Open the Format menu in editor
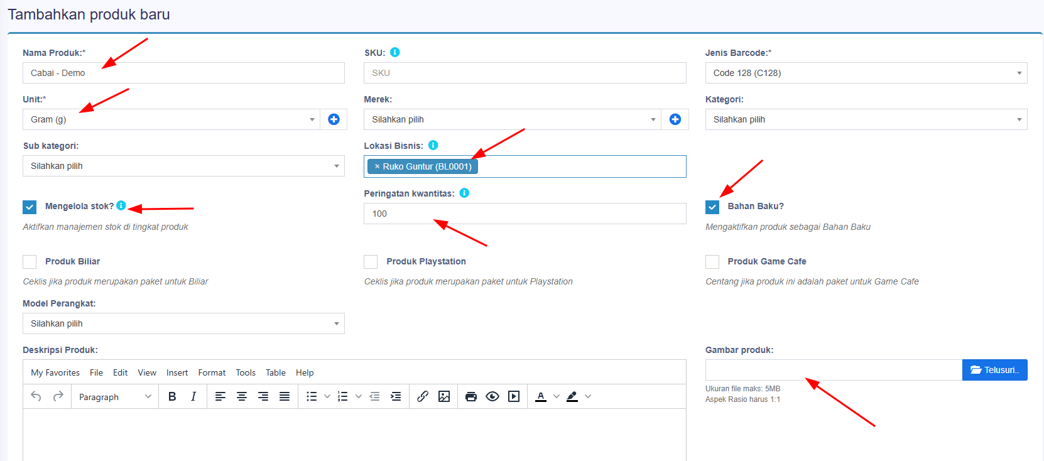The height and width of the screenshot is (461, 1044). pyautogui.click(x=212, y=372)
